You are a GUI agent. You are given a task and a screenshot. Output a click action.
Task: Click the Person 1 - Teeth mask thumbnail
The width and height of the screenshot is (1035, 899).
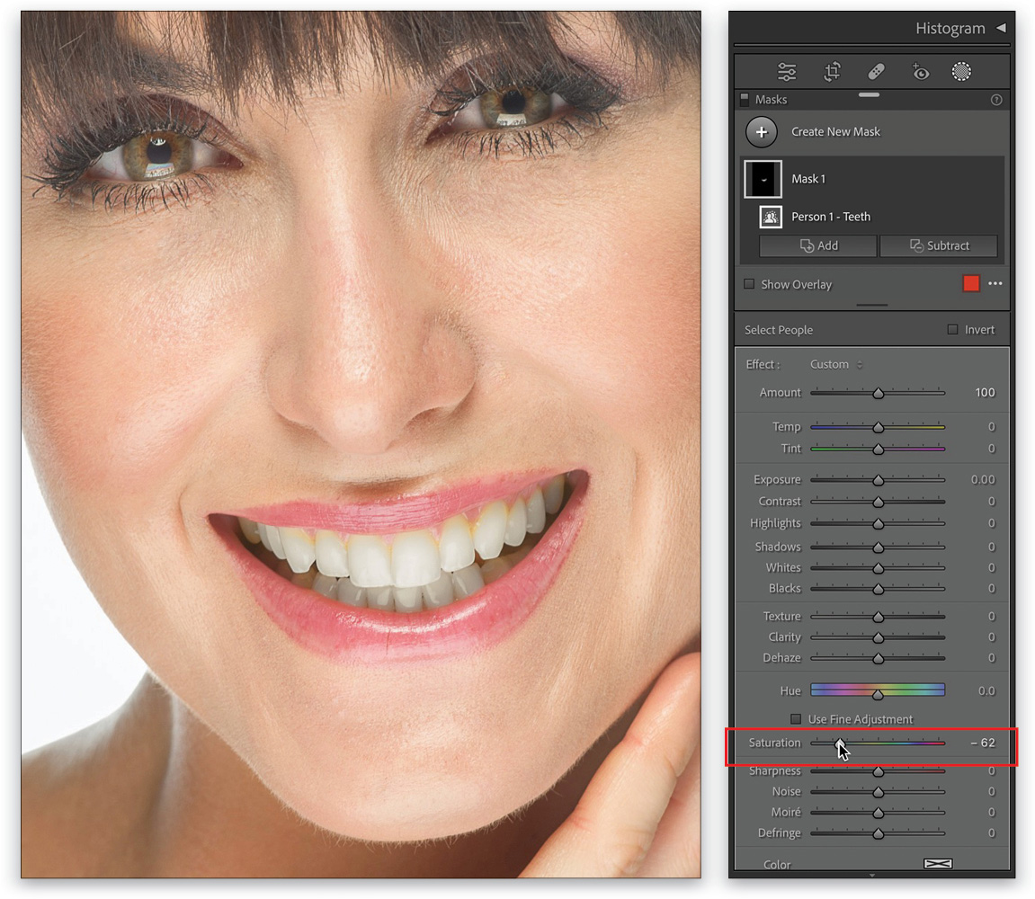pos(771,217)
